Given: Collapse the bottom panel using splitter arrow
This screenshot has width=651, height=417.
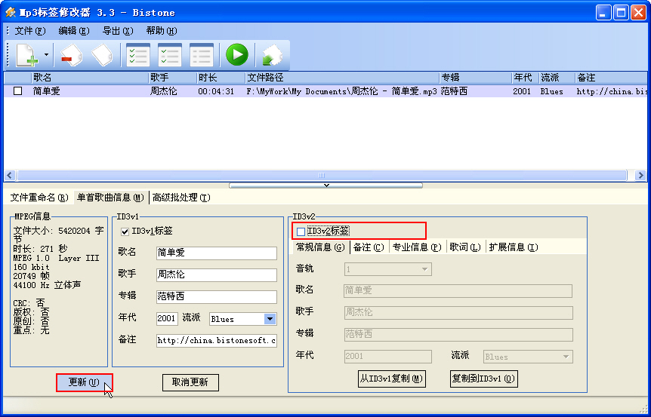Looking at the screenshot, I should pyautogui.click(x=325, y=185).
